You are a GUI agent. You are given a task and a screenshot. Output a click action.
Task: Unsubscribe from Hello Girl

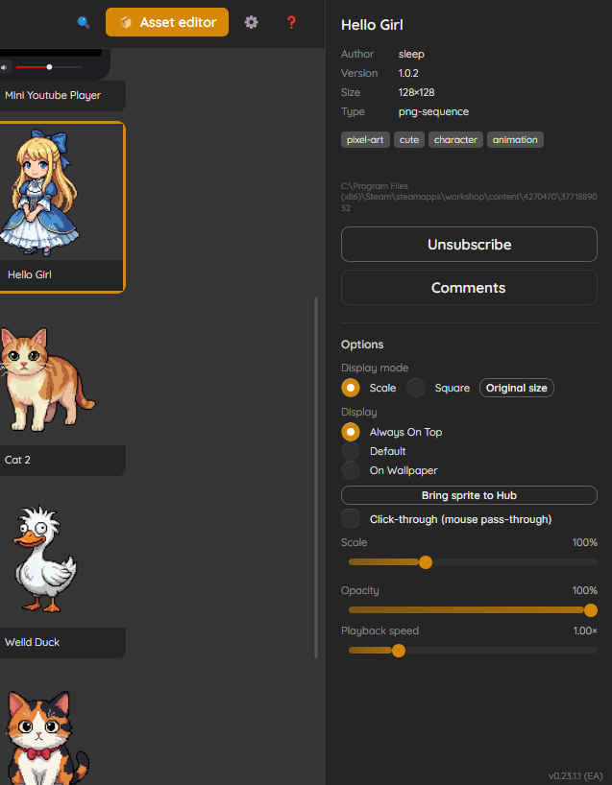click(469, 245)
